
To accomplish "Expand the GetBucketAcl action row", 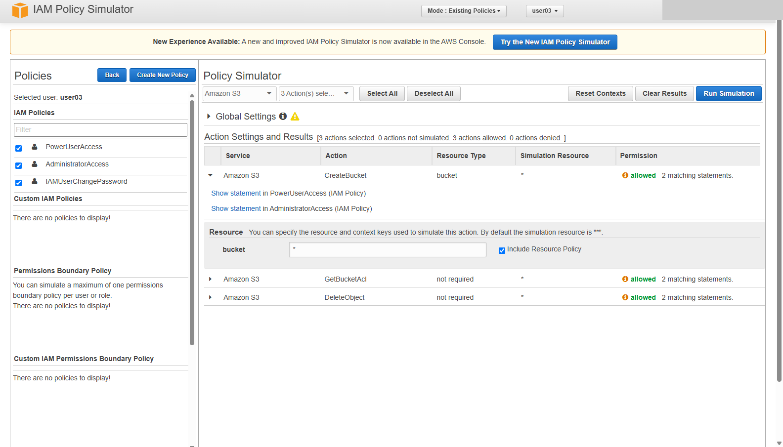I will point(211,279).
